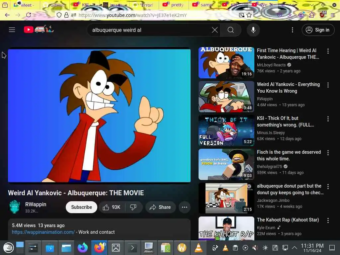
Task: Open picture-in-picture icon in address bar
Action: pos(241,15)
